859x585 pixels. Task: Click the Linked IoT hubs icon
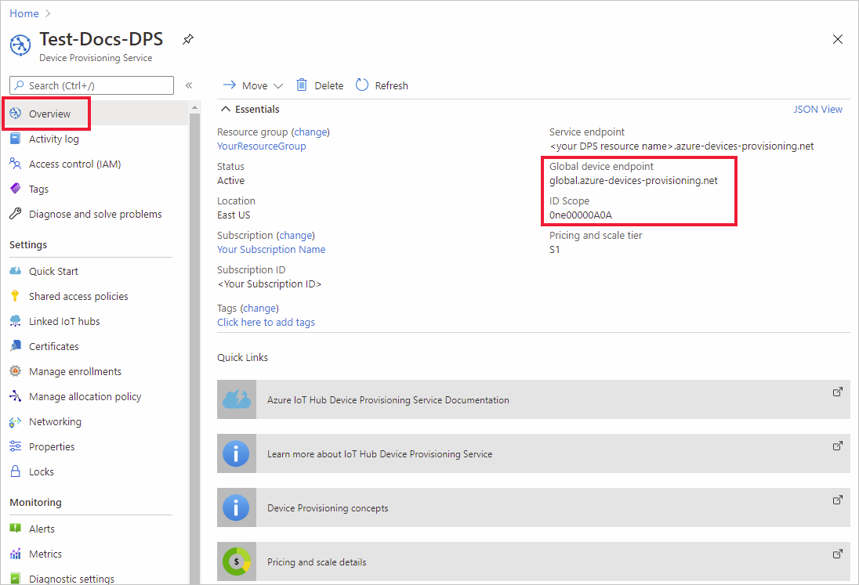(x=16, y=321)
